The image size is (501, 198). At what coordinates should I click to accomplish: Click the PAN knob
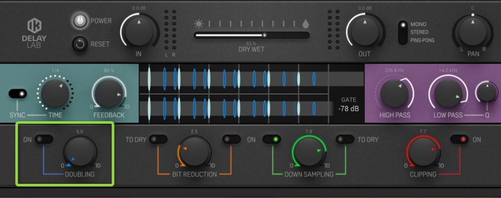click(x=472, y=31)
